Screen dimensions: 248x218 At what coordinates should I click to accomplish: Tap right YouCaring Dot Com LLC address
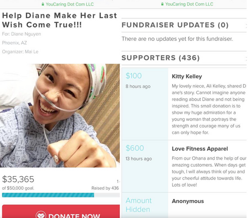pos(189,4)
